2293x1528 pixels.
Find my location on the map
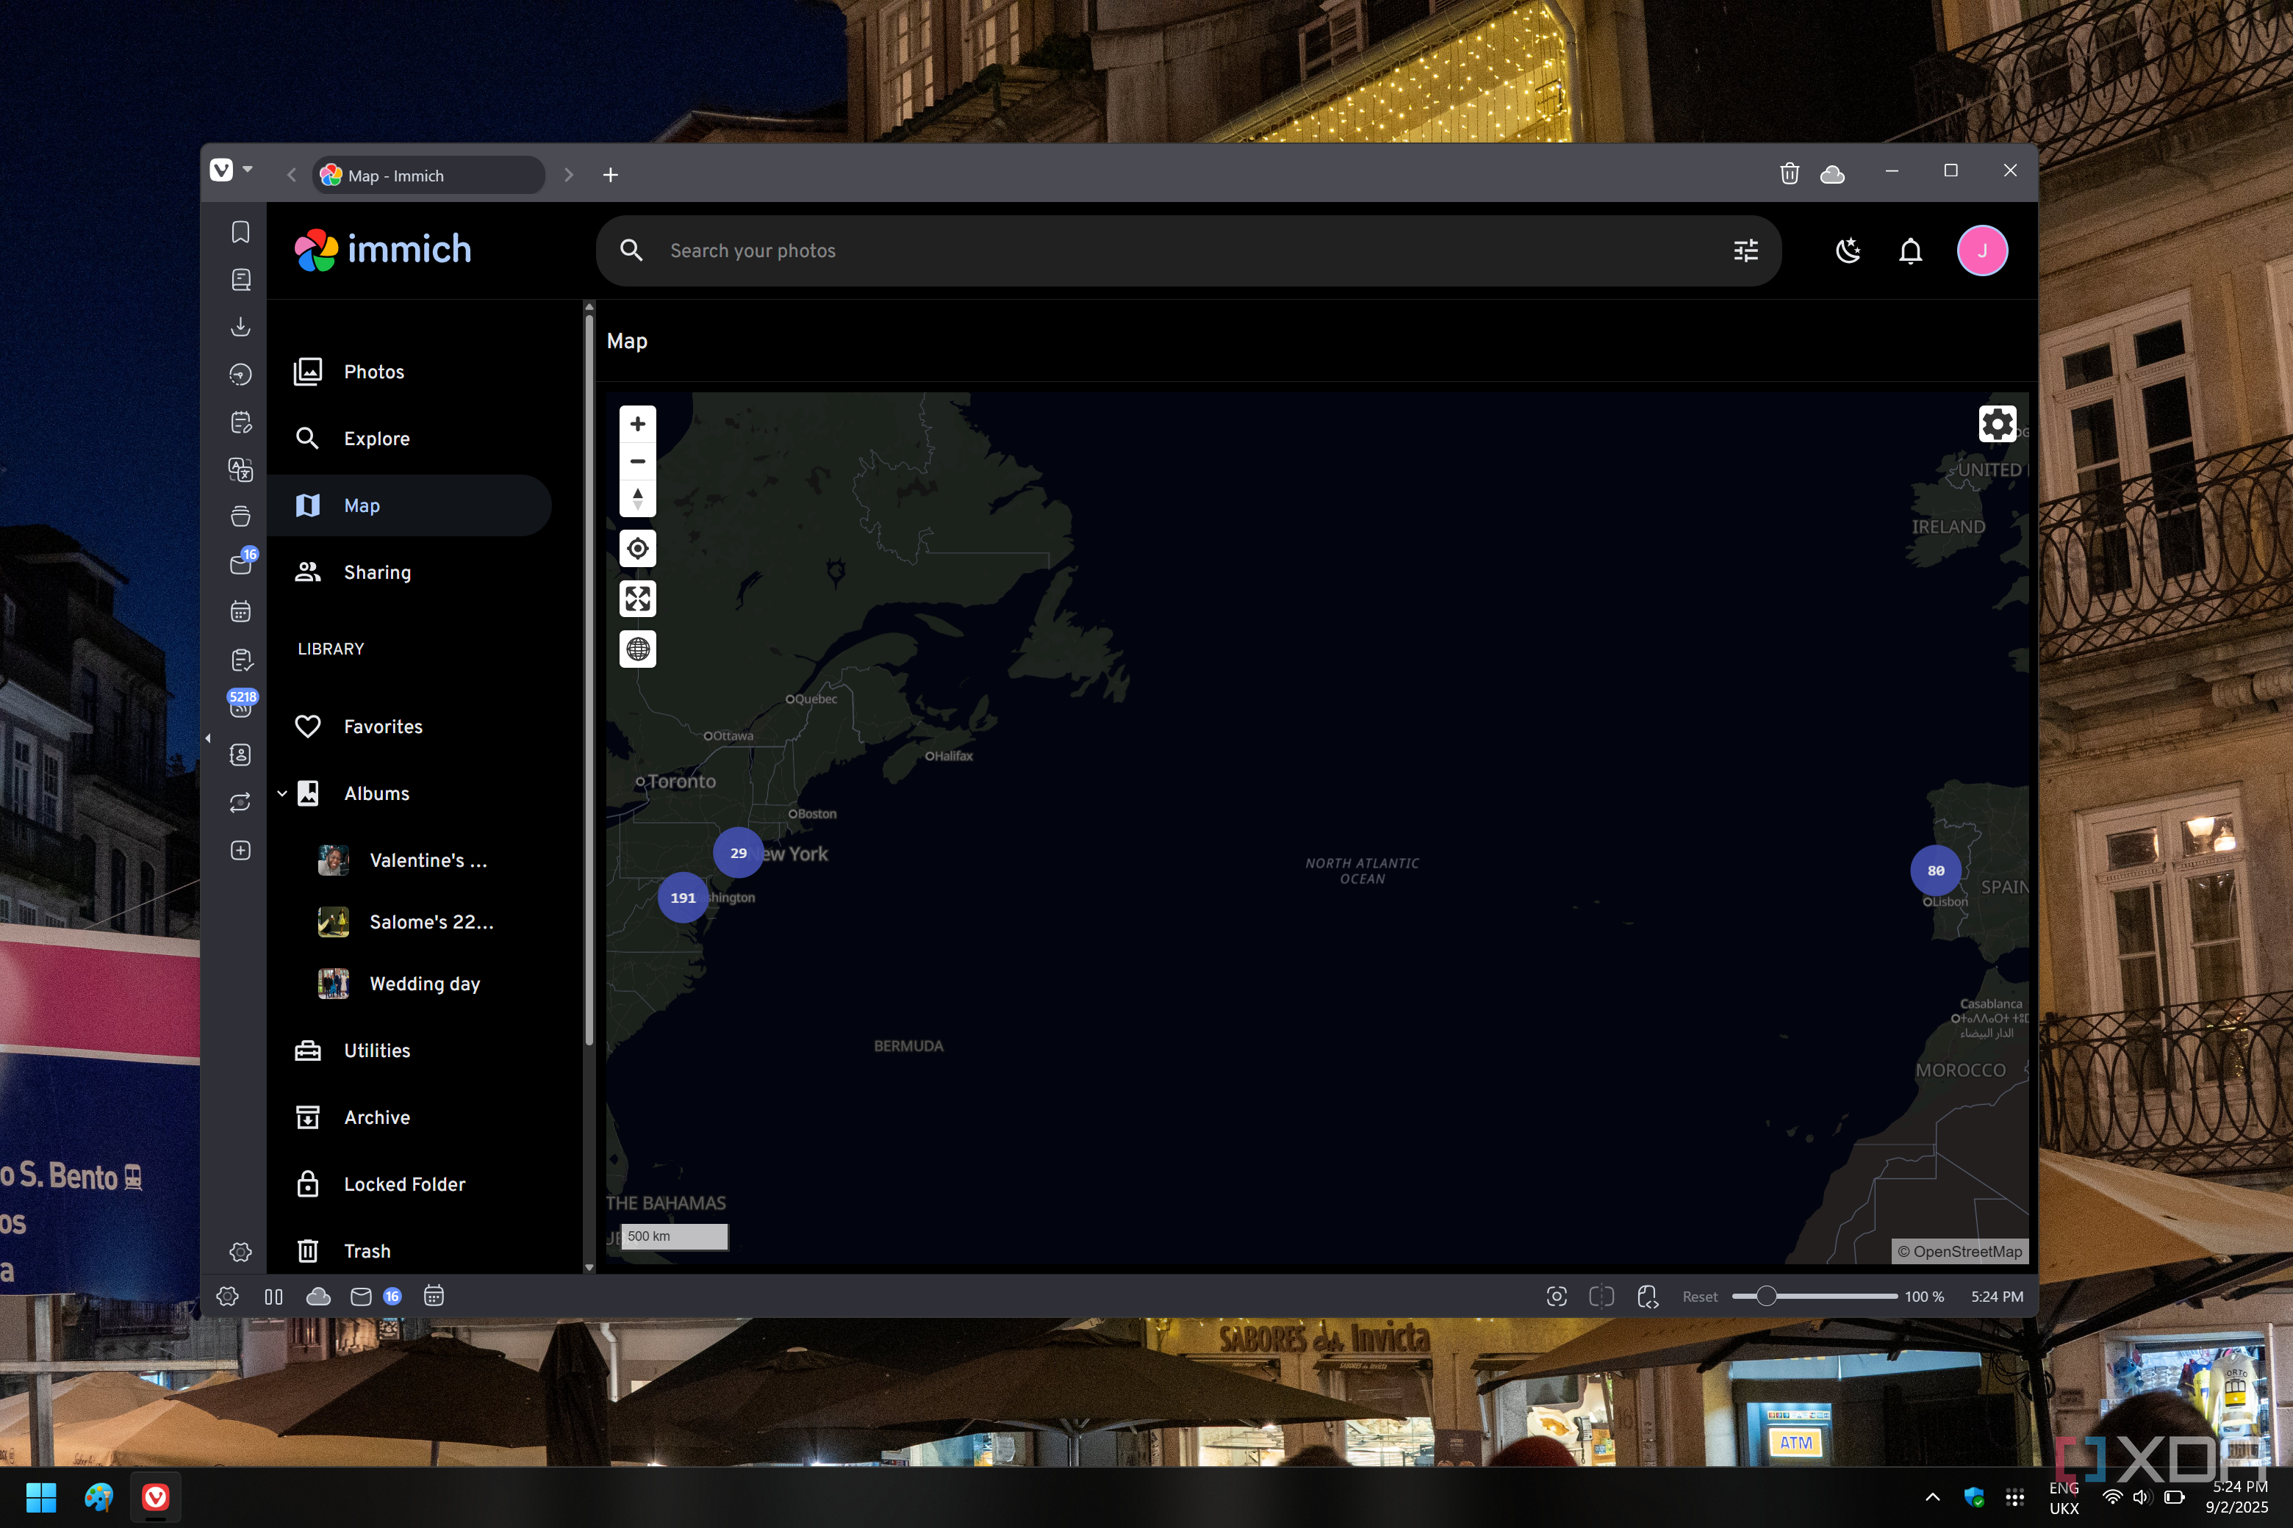[638, 549]
